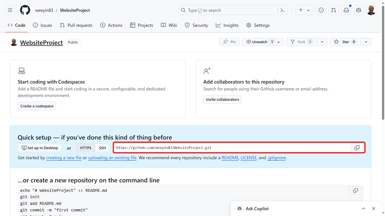Click the 'git commit -m "first commit"' line
385x216 pixels.
(x=54, y=210)
